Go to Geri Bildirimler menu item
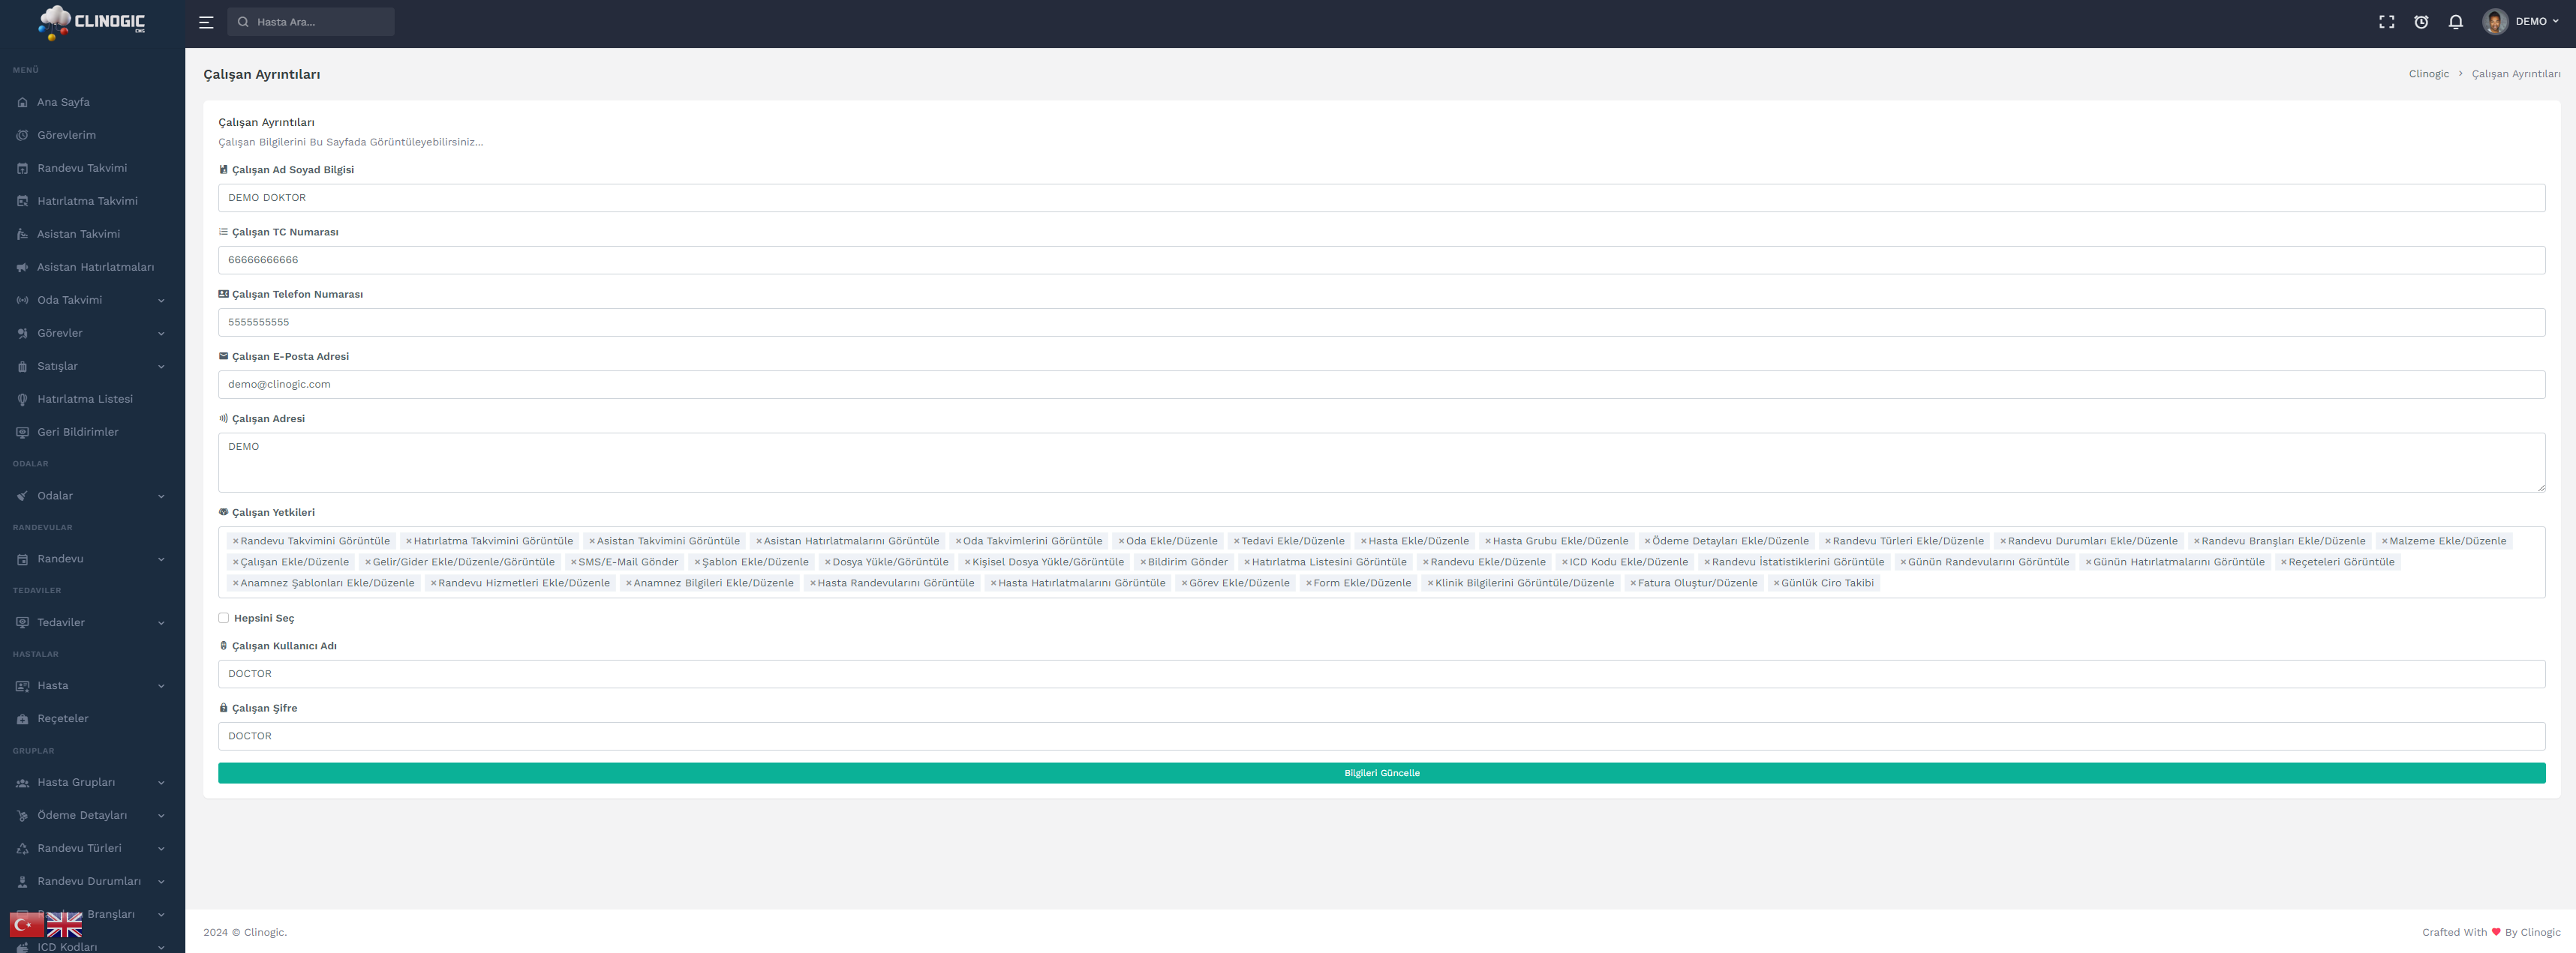 [x=78, y=432]
